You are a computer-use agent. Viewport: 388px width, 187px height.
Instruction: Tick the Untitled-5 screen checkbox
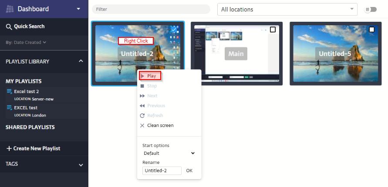(371, 30)
